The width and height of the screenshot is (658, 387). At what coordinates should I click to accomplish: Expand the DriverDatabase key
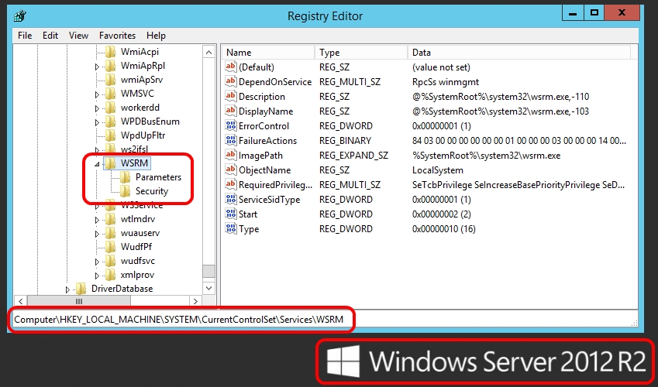point(67,289)
